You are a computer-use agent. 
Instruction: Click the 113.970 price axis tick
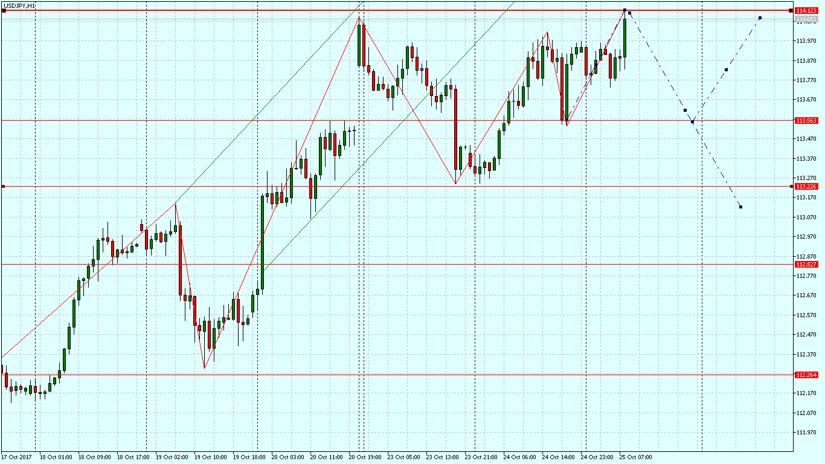(806, 40)
